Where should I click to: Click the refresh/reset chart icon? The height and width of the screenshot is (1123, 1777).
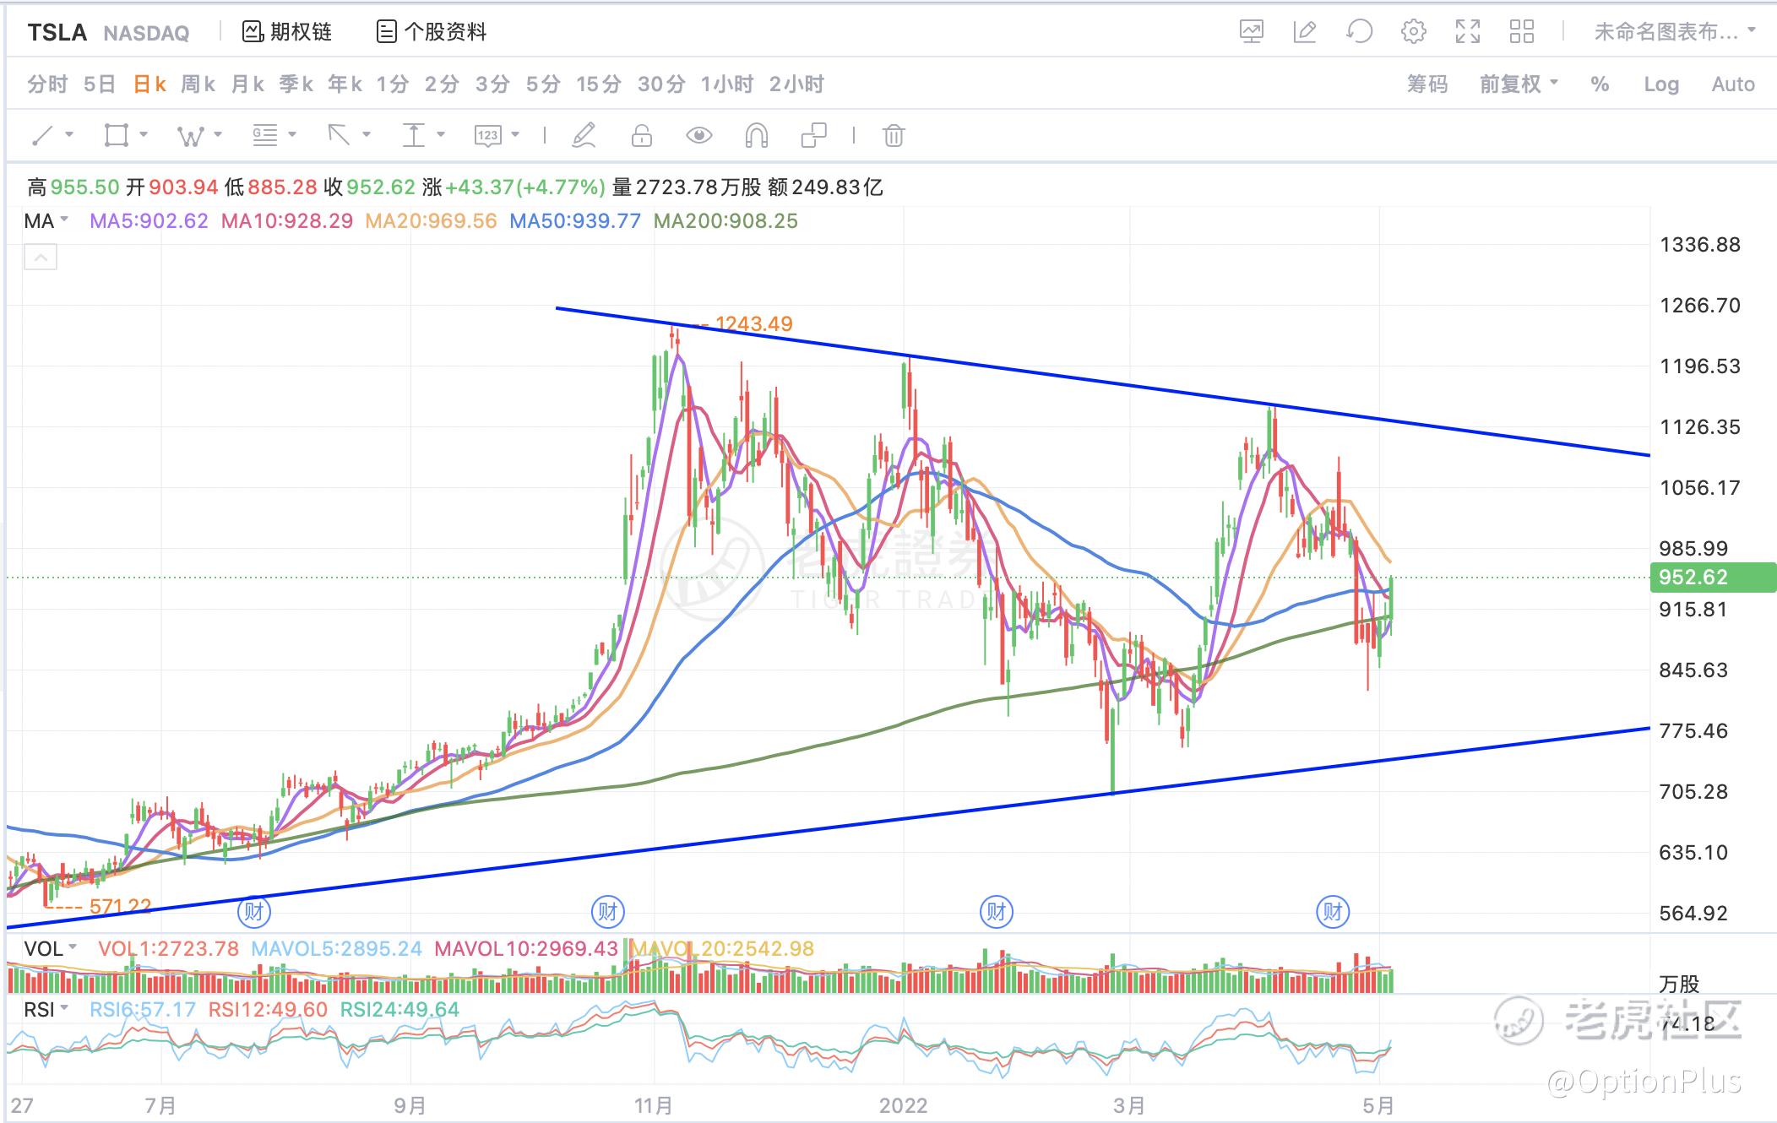1359,32
